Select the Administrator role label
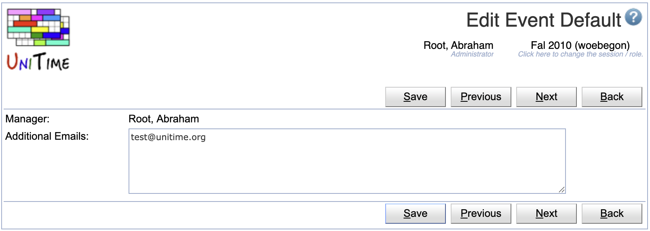Screen dimensions: 650x231 pyautogui.click(x=472, y=54)
